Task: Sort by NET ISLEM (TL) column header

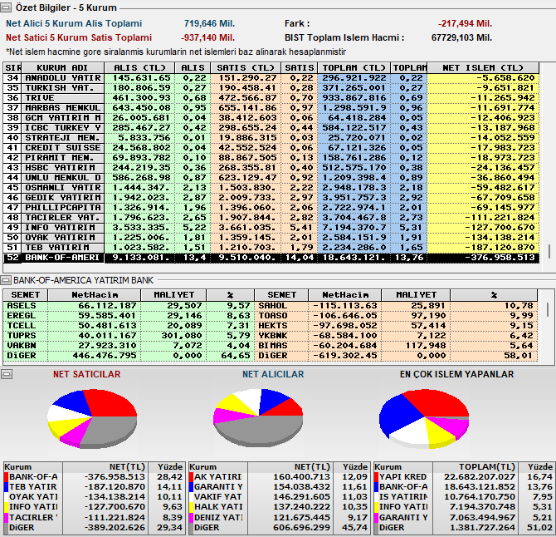Action: [483, 68]
